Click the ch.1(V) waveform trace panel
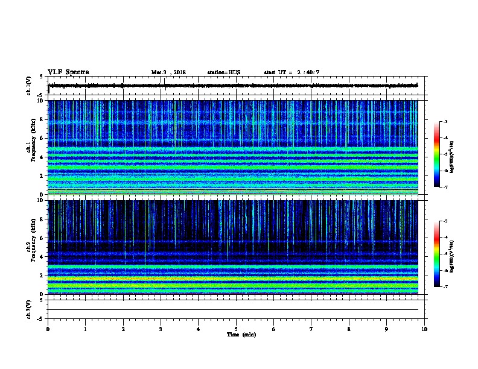This screenshot has height=369, width=478. [x=236, y=86]
